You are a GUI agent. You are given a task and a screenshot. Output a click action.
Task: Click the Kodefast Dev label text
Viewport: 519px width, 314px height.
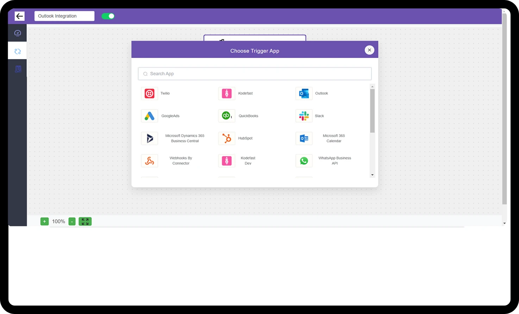248,161
